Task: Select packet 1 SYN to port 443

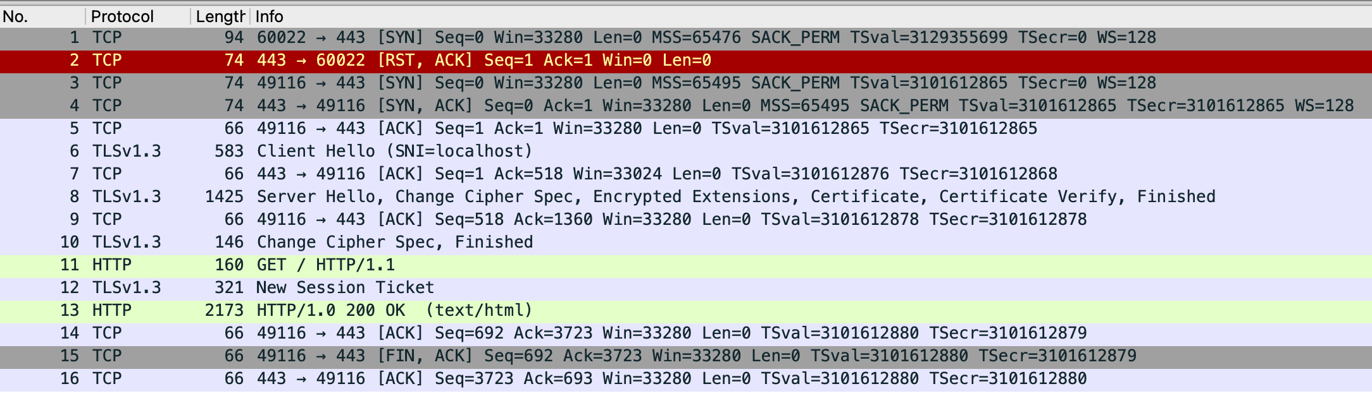Action: [686, 39]
